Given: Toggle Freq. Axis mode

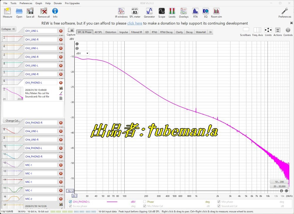Looking at the screenshot, I should pyautogui.click(x=258, y=32).
